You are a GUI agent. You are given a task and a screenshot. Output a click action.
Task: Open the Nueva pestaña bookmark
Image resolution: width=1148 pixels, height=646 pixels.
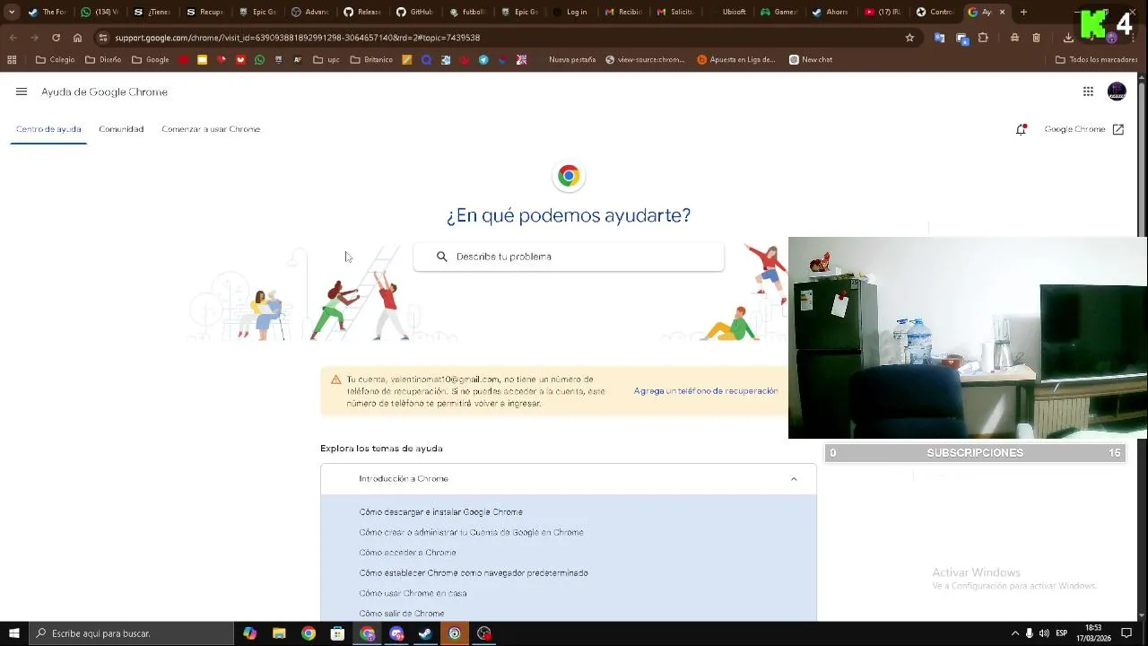[572, 59]
